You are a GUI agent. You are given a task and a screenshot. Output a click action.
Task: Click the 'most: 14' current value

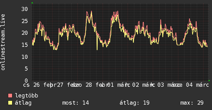click(x=75, y=103)
